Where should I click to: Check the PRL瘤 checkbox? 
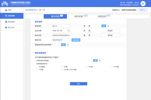click(x=87, y=67)
